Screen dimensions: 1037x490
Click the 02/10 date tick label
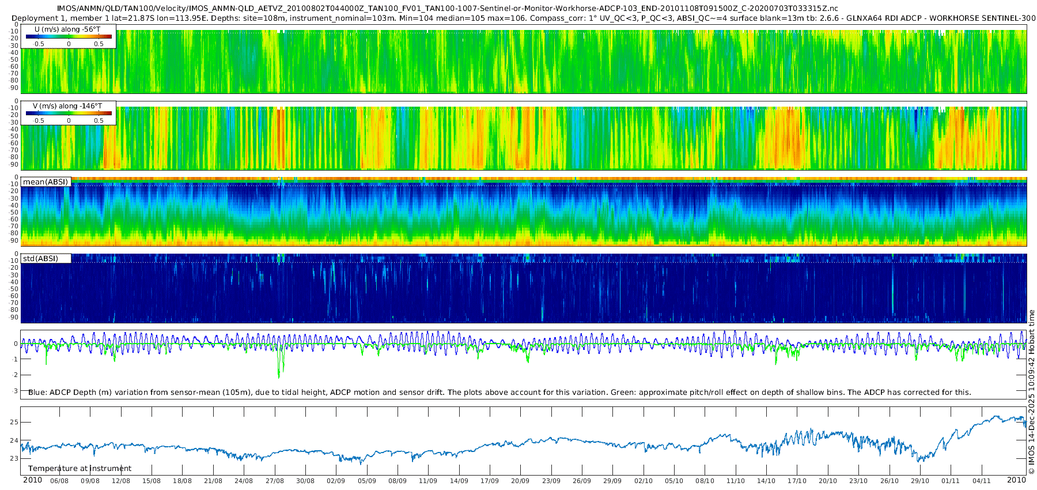644,481
